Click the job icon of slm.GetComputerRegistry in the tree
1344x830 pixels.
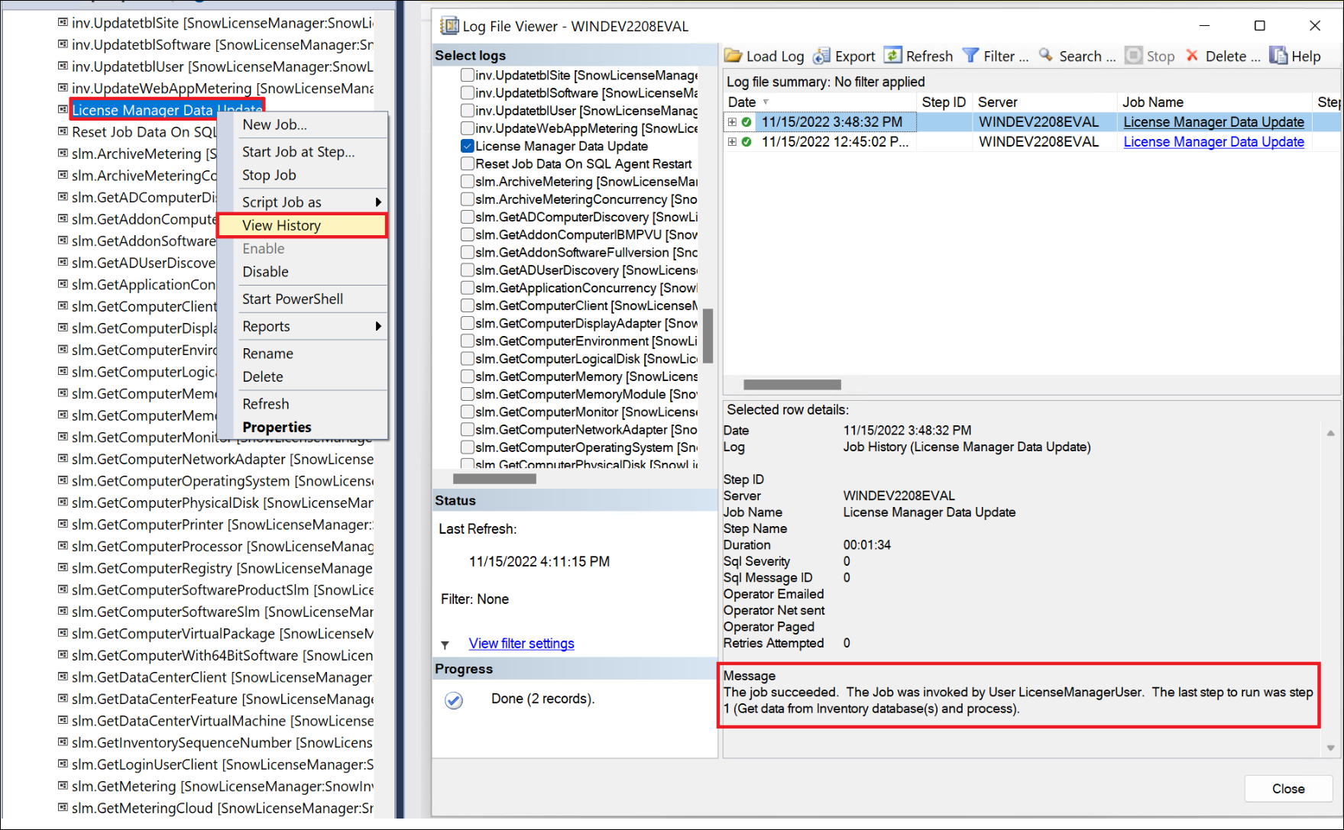63,567
